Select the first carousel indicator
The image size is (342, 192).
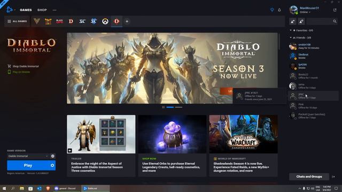(170, 107)
